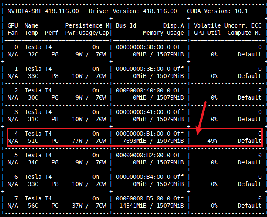The image size is (267, 217).
Task: Click bus ID 00000000:B2:00.0
Action: [x=143, y=155]
